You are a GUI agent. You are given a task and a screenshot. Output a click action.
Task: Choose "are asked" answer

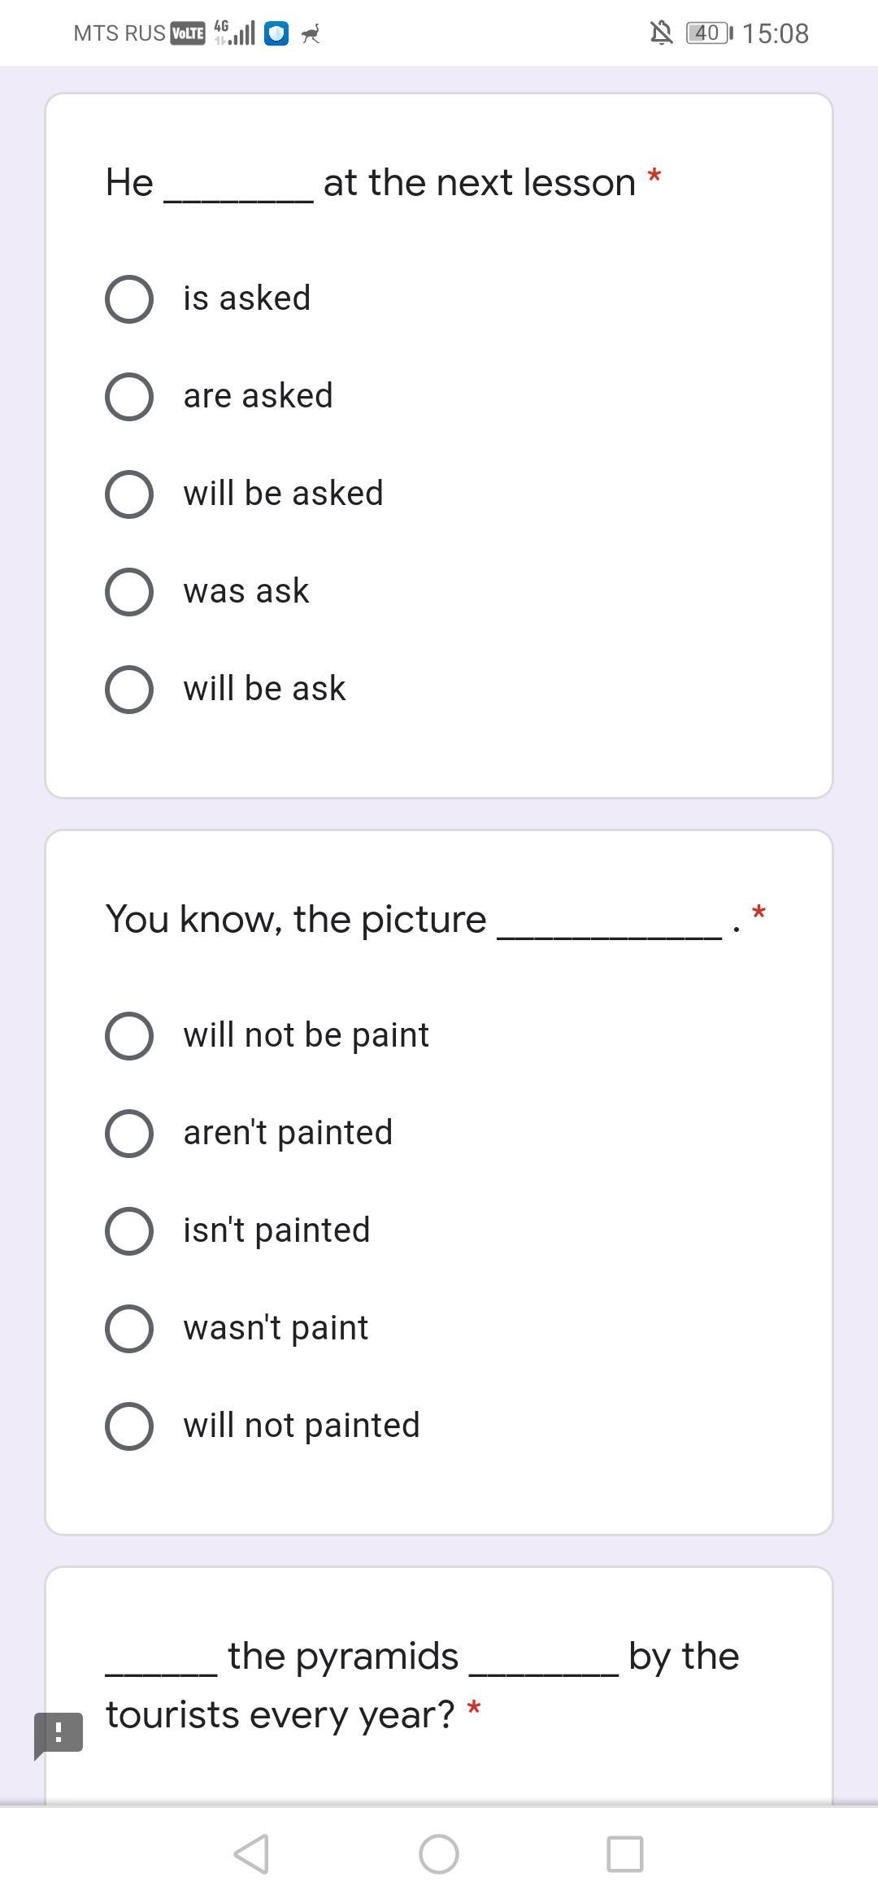(129, 396)
